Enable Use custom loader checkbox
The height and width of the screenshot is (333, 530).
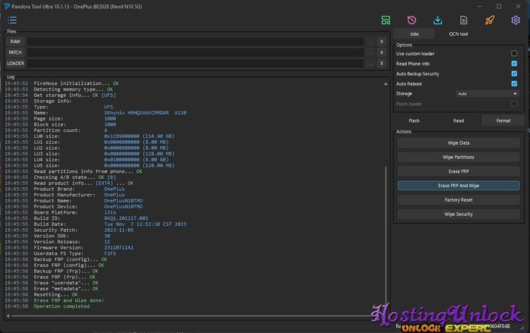[514, 53]
